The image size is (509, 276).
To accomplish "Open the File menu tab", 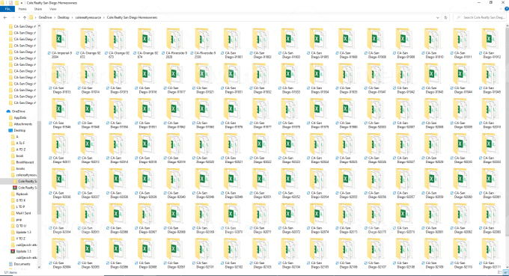I will click(x=7, y=9).
